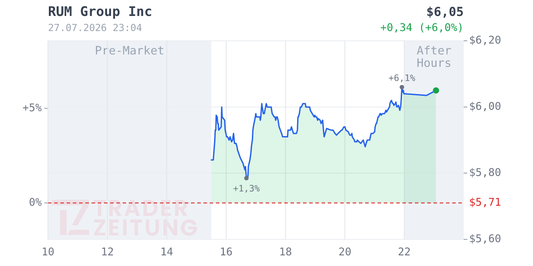Viewport: 533px width, 266px height.
Task: Click the 10 hour tick label
Action: click(48, 252)
